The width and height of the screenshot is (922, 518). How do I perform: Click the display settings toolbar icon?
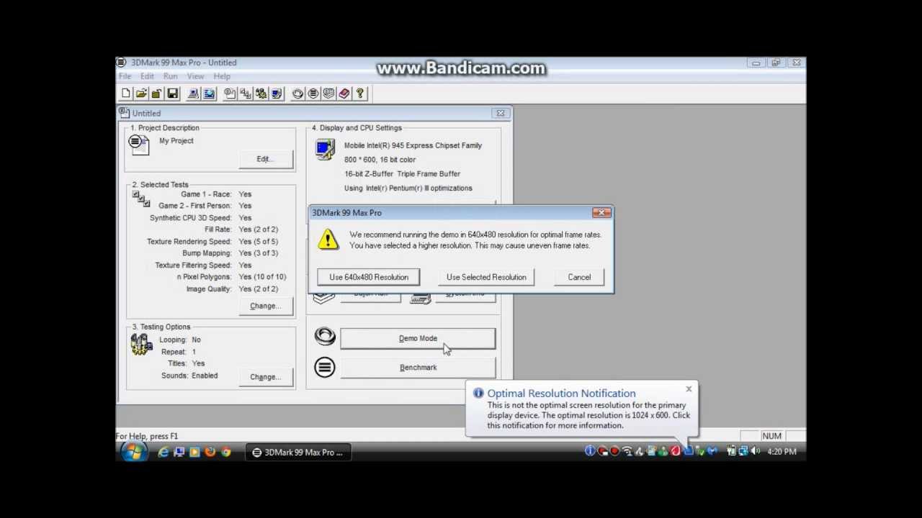pyautogui.click(x=277, y=94)
